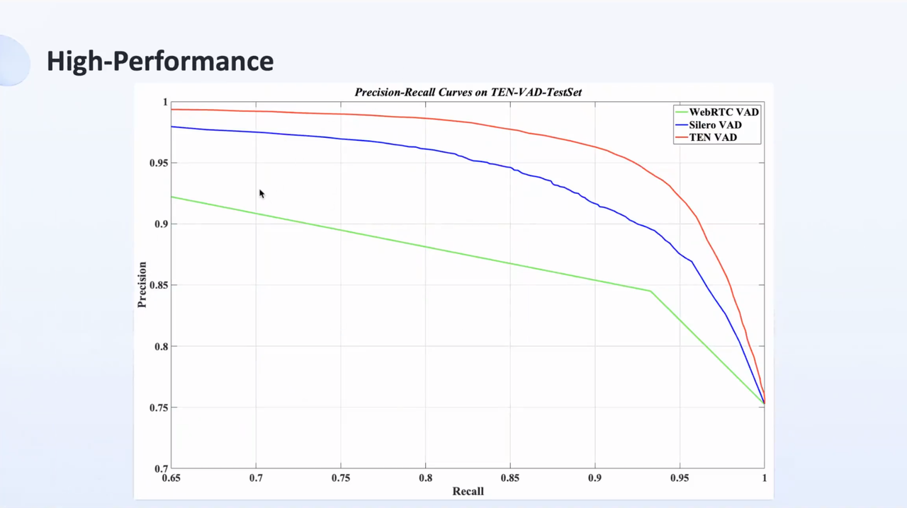907x508 pixels.
Task: Click the 0.8 tick on the Precision axis
Action: click(x=161, y=347)
